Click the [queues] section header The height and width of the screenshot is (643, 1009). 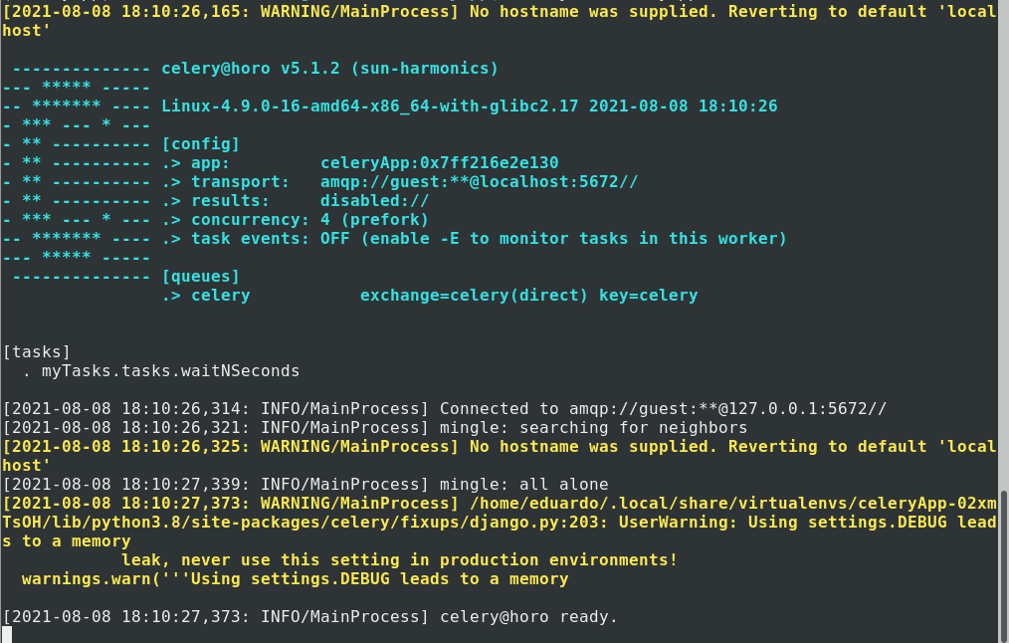coord(200,277)
